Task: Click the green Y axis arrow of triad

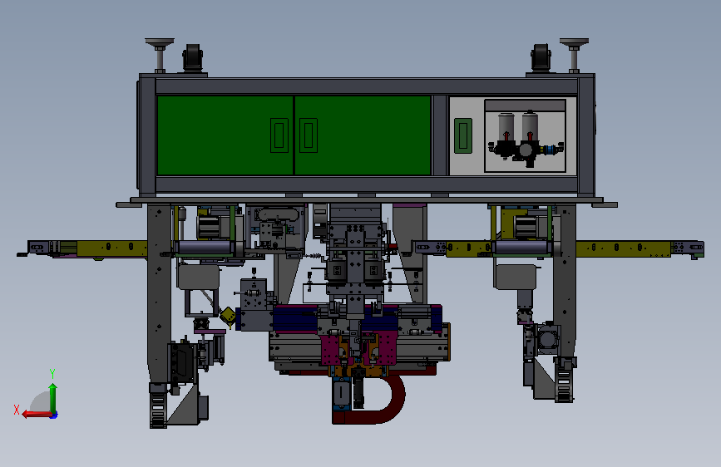Action: pos(53,397)
